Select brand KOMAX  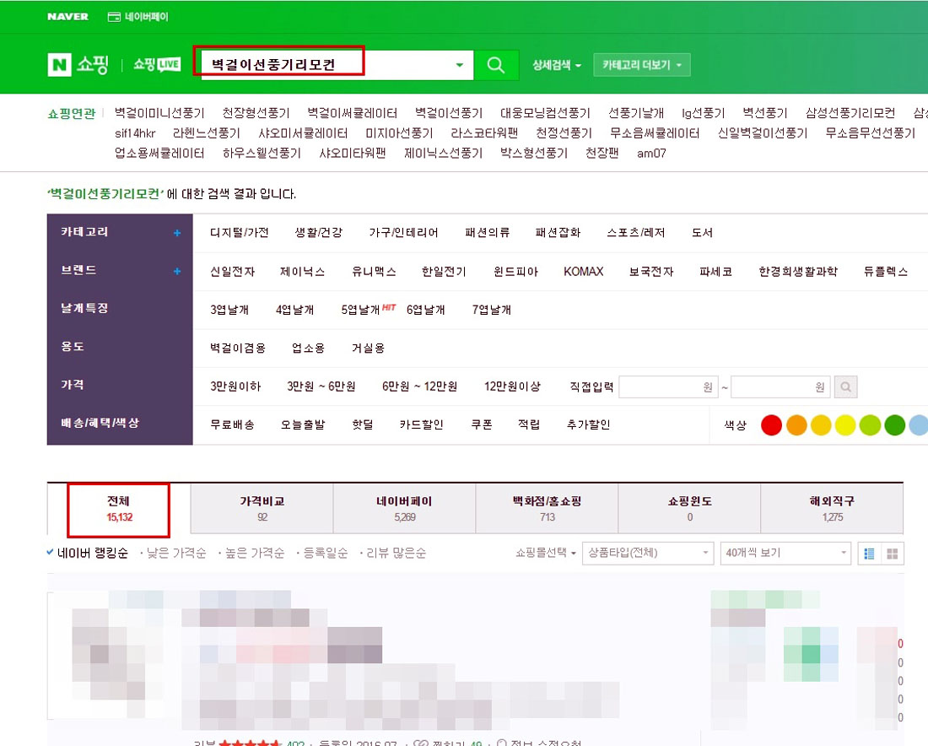point(584,271)
